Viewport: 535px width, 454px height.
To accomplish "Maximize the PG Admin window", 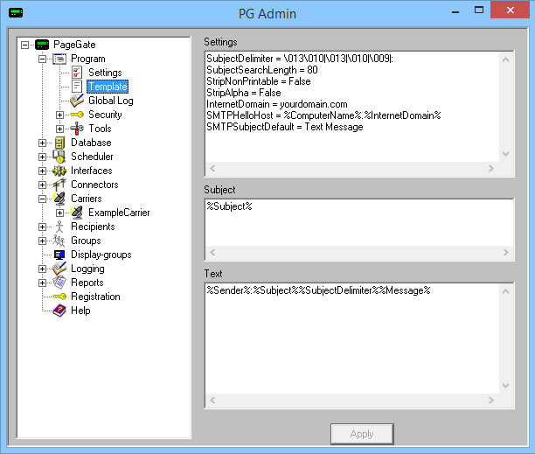I will [x=479, y=10].
